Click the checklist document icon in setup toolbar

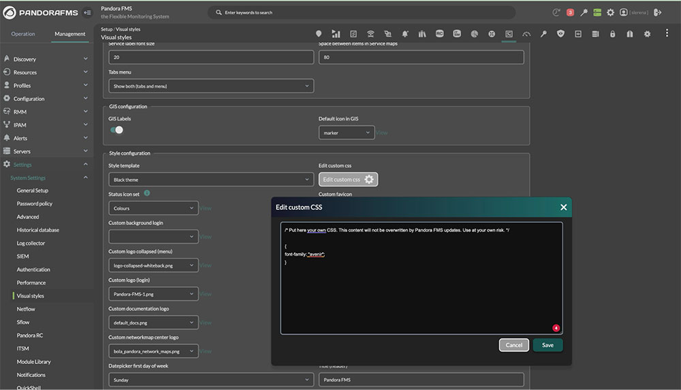click(x=353, y=33)
